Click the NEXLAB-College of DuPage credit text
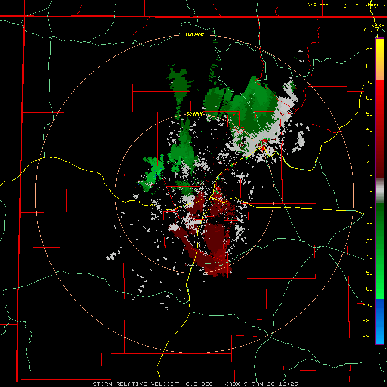 click(x=346, y=5)
